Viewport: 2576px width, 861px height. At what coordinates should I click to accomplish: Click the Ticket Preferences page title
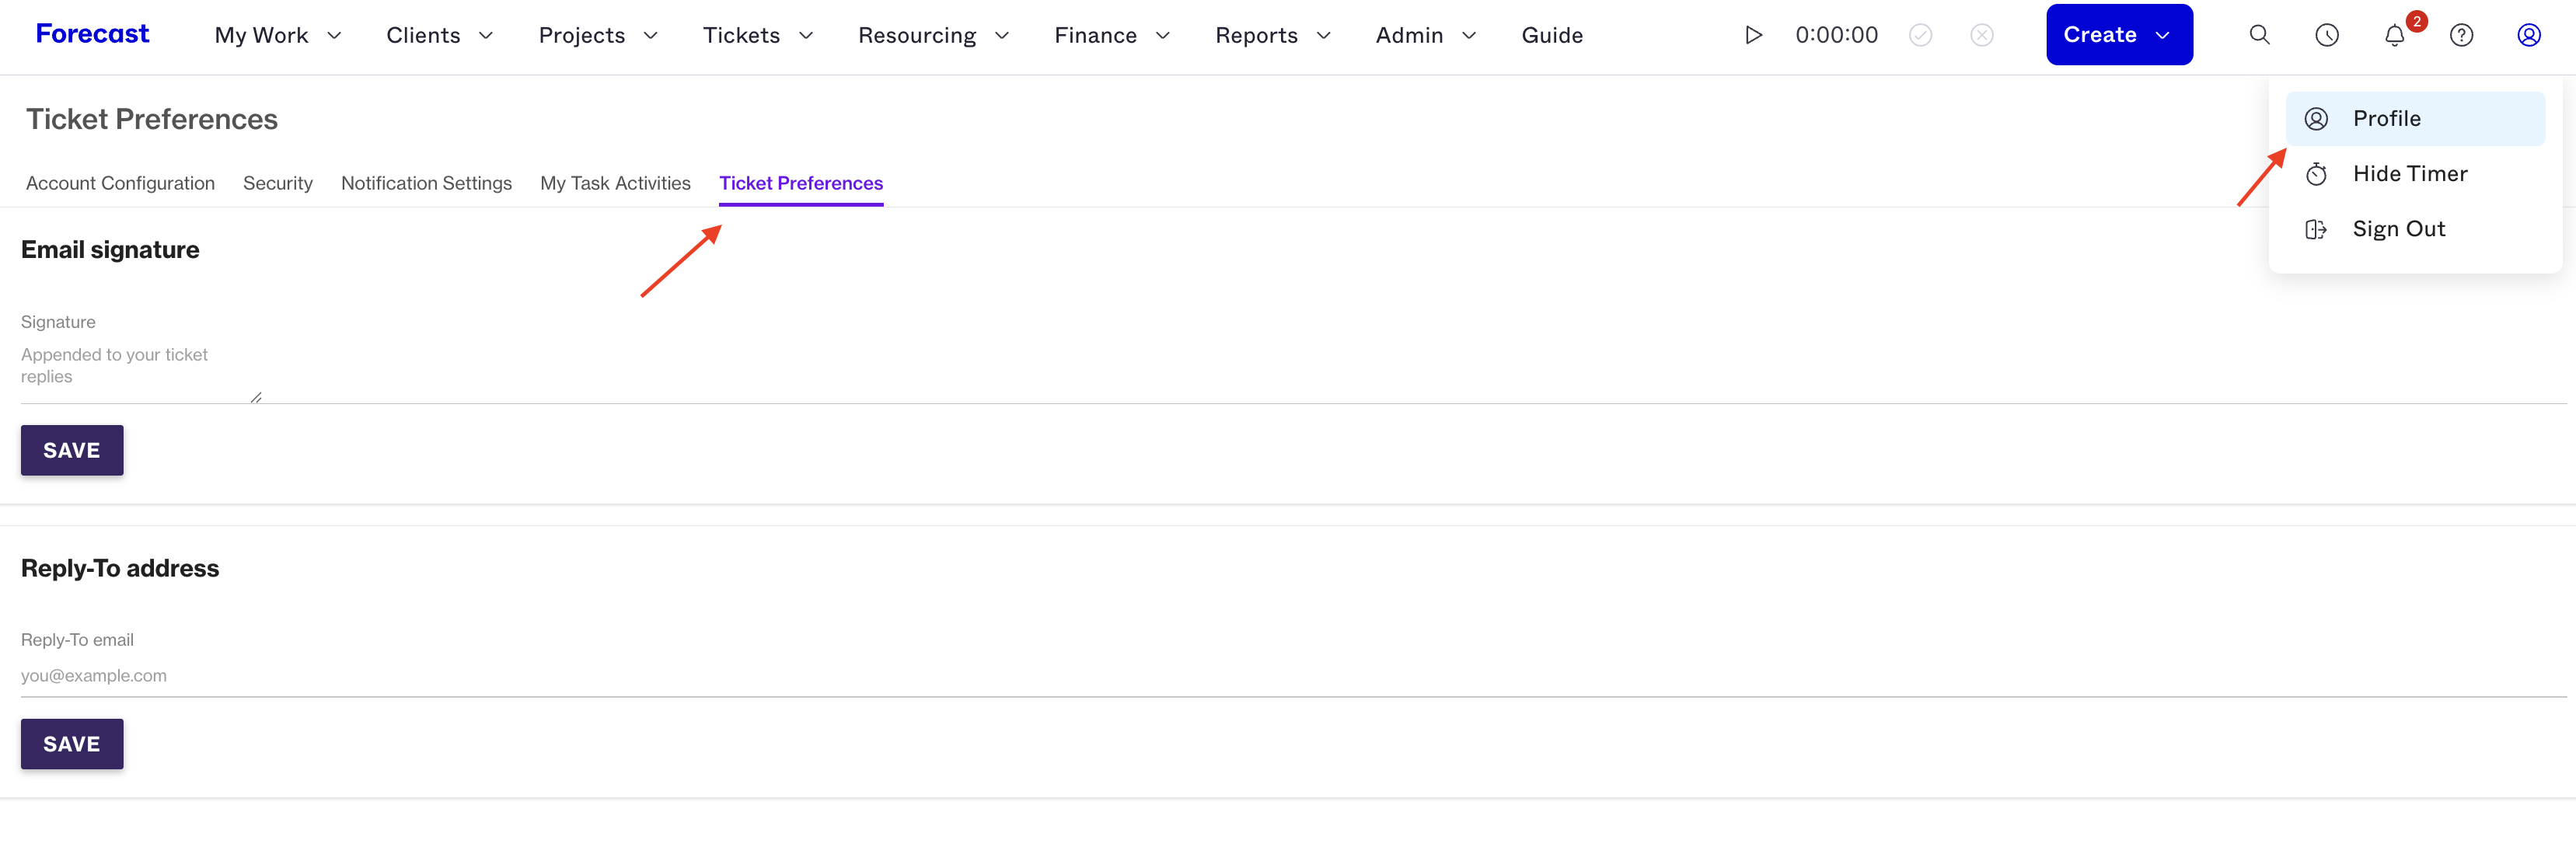tap(152, 119)
